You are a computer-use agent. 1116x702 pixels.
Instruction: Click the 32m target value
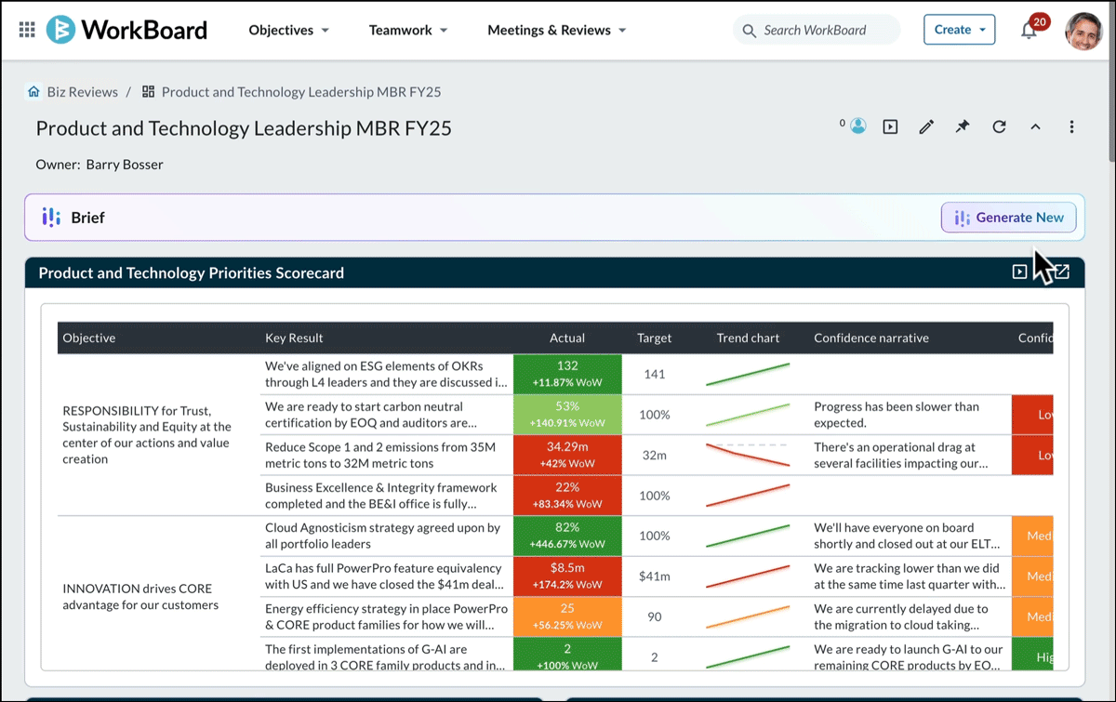coord(655,455)
